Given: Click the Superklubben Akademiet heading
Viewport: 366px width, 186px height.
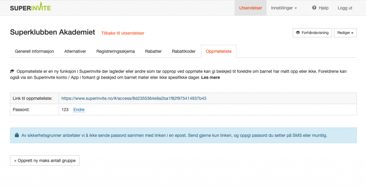Looking at the screenshot, I should (x=53, y=32).
